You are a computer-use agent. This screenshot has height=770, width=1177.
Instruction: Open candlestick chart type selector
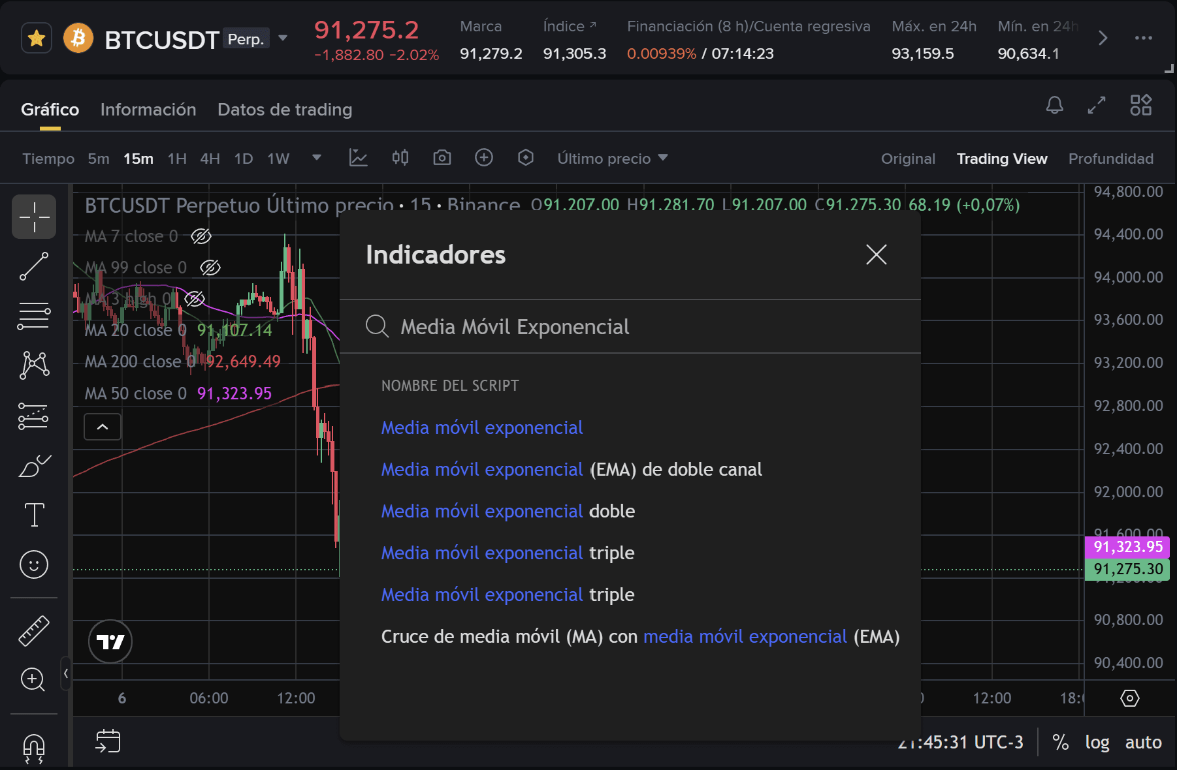coord(400,158)
